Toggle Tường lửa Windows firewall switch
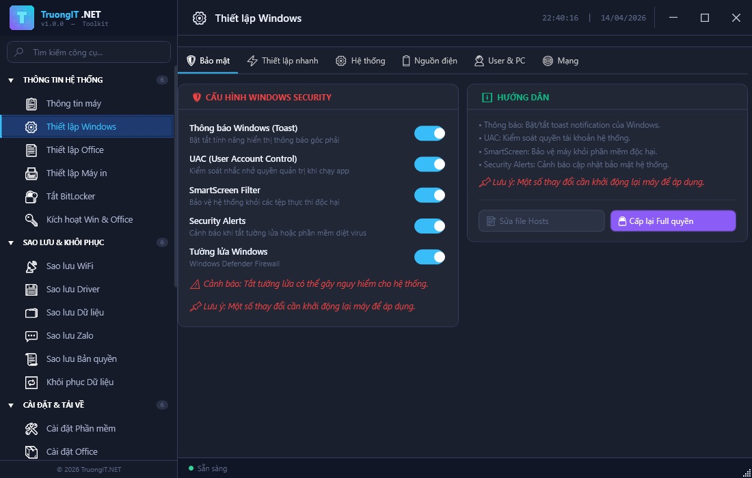 (x=429, y=257)
